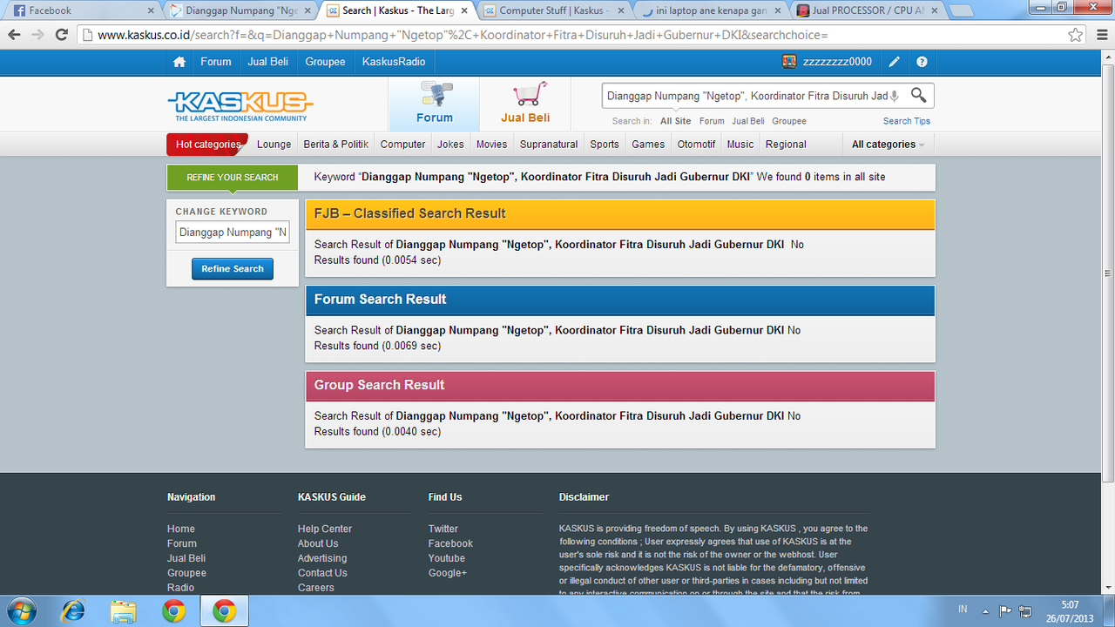Screen dimensions: 1115x627
Task: Click the network tray icon
Action: [1025, 610]
